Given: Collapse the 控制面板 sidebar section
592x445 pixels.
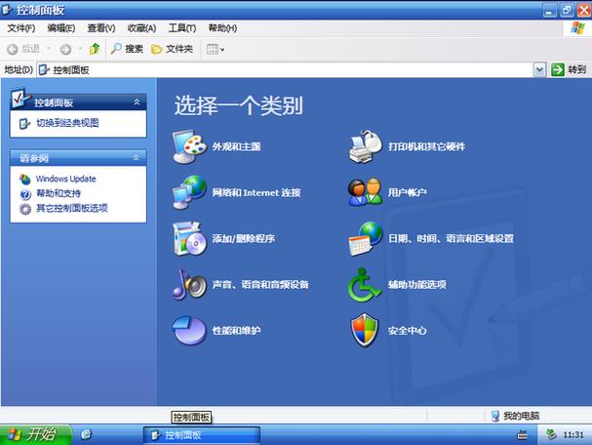Looking at the screenshot, I should [137, 102].
